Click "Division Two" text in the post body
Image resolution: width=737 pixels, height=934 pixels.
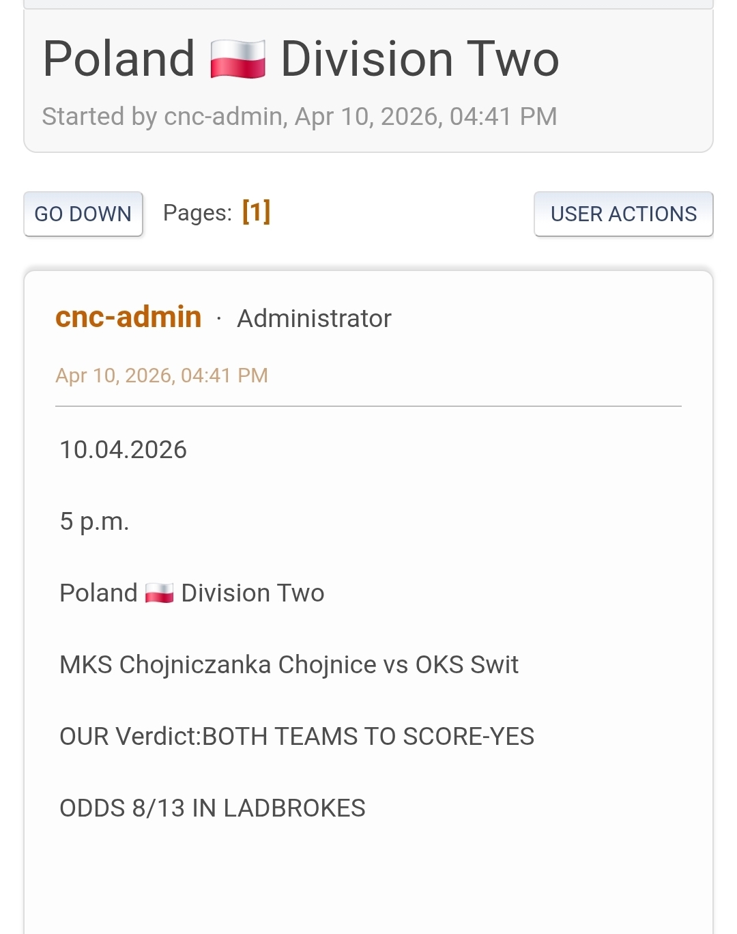click(x=252, y=593)
